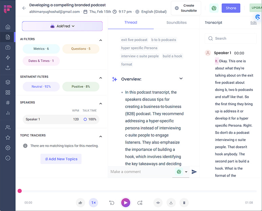The image size is (262, 211).
Task: Select the Speaker 1 filter row
Action: 61,119
